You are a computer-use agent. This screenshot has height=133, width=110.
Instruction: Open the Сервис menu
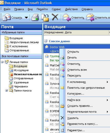pyautogui.click(x=56, y=9)
